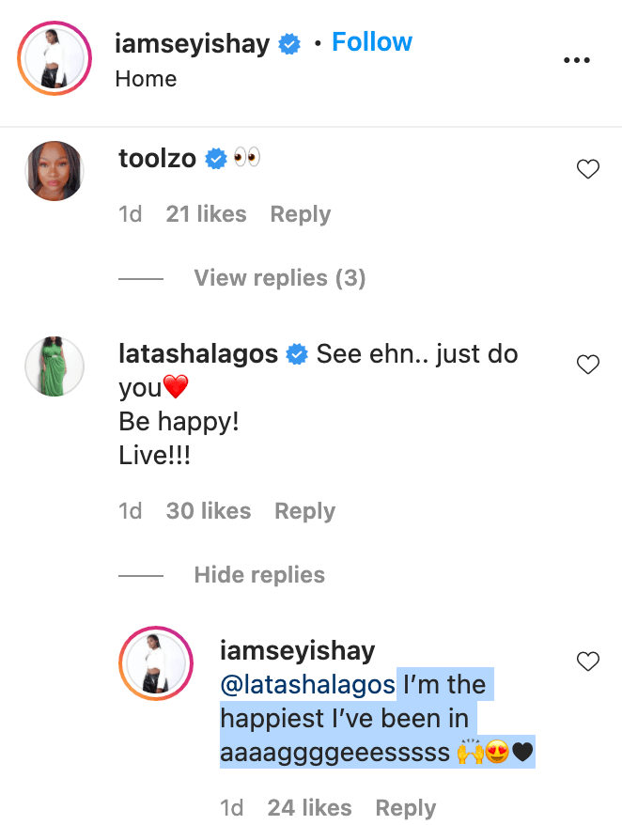Click latashalagos's blue verified badge
The height and width of the screenshot is (825, 622).
point(297,355)
